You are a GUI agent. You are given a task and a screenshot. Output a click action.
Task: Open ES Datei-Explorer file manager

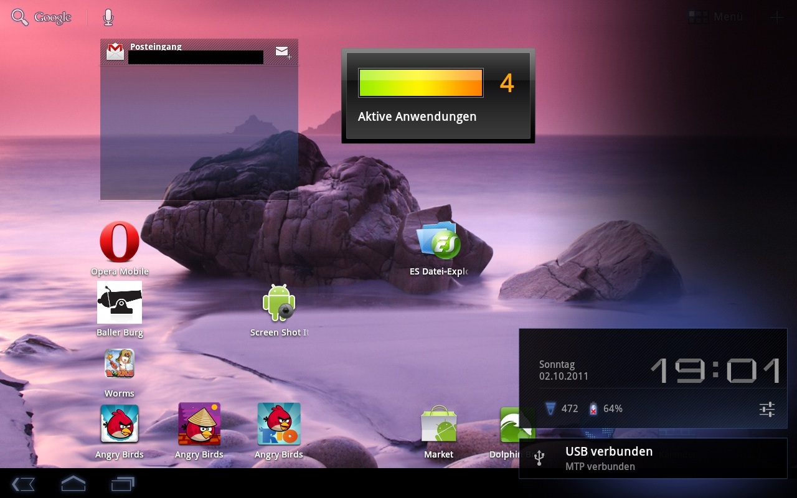coord(439,248)
